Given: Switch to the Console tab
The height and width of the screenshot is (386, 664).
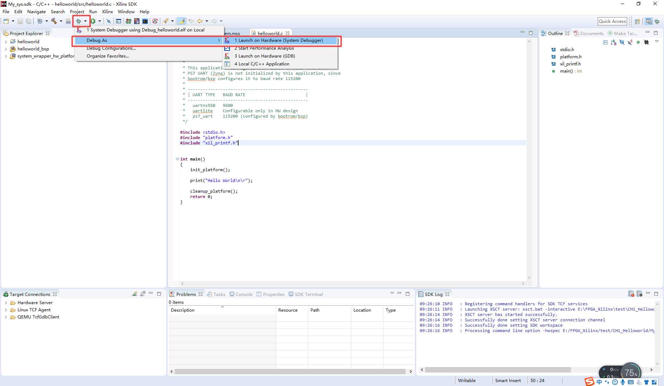Looking at the screenshot, I should tap(241, 294).
